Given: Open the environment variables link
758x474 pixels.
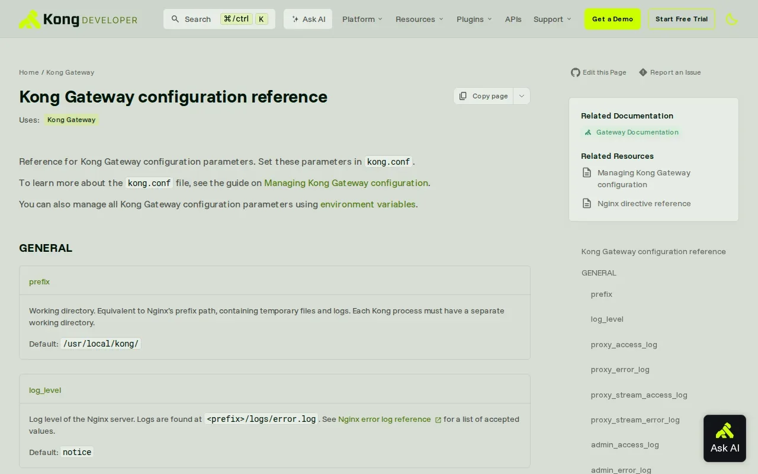Looking at the screenshot, I should point(368,204).
